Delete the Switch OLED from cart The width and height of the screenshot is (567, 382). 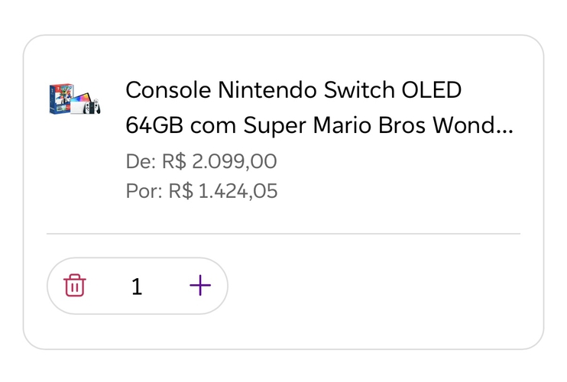pos(75,286)
